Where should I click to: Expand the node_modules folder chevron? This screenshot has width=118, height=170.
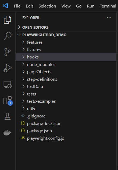coord(23,64)
